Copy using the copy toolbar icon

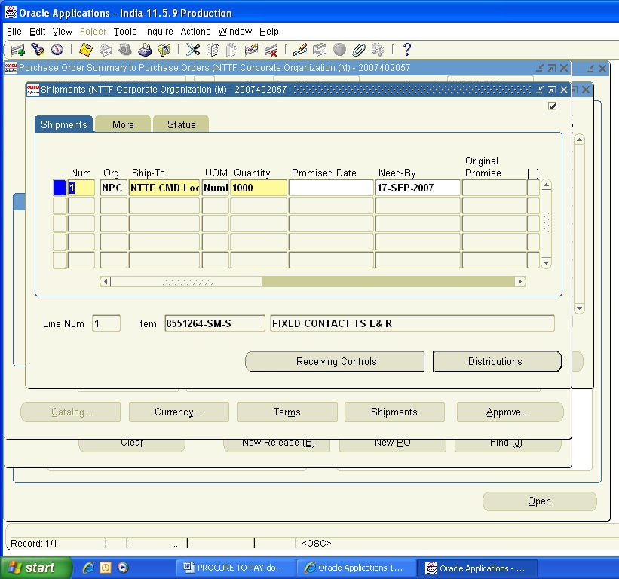pos(213,50)
